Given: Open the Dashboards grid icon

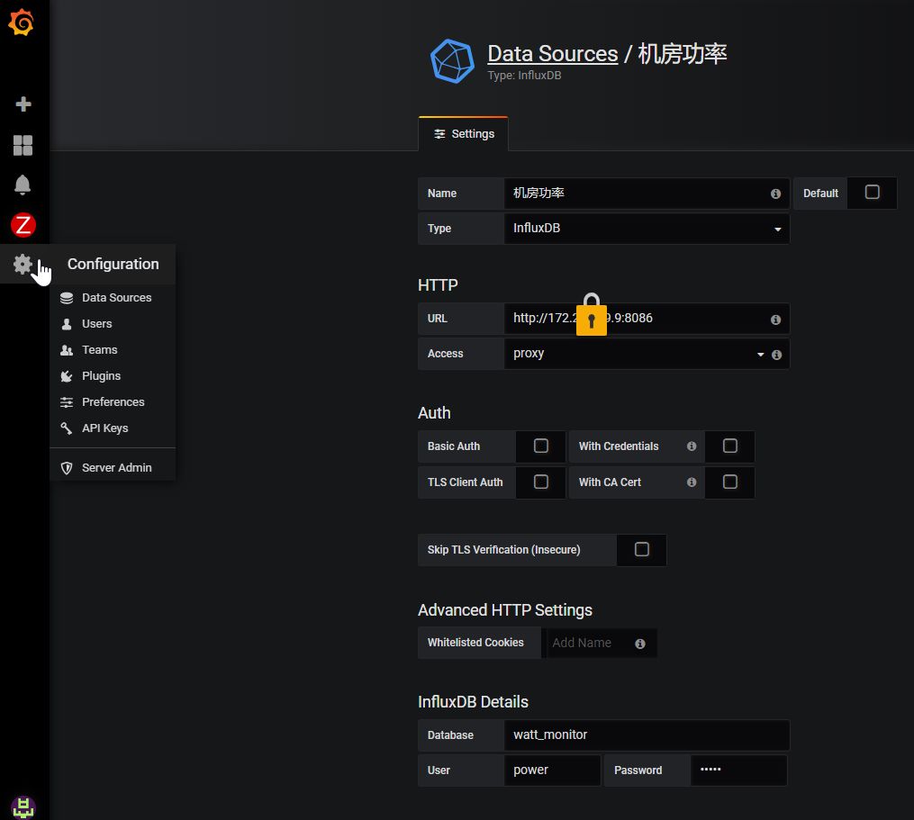Looking at the screenshot, I should point(23,145).
